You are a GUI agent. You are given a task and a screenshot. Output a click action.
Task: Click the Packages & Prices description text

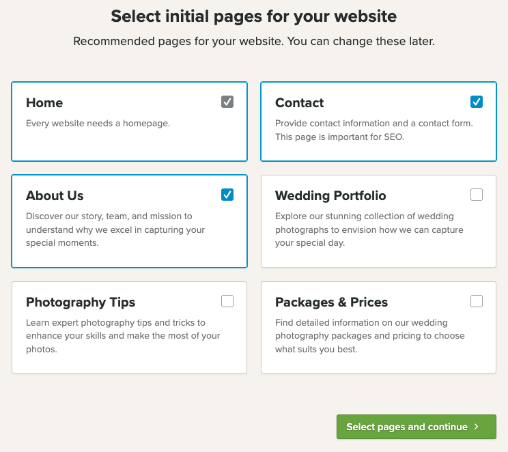click(369, 336)
